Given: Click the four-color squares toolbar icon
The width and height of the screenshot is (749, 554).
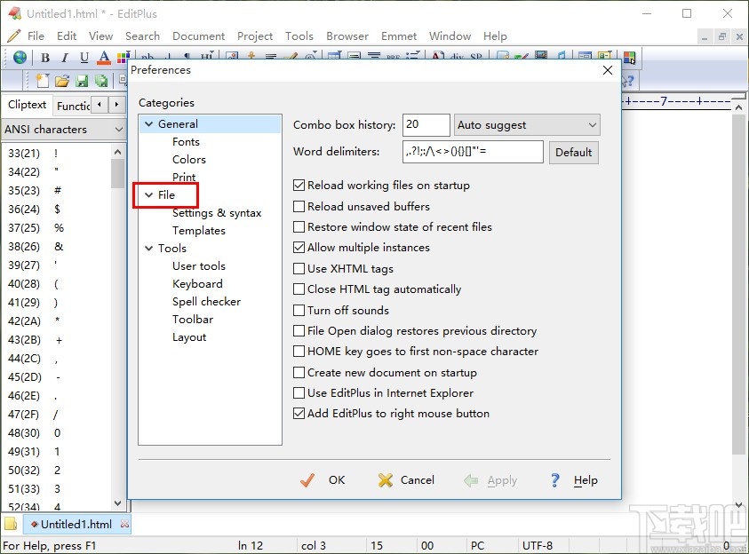Looking at the screenshot, I should [630, 58].
